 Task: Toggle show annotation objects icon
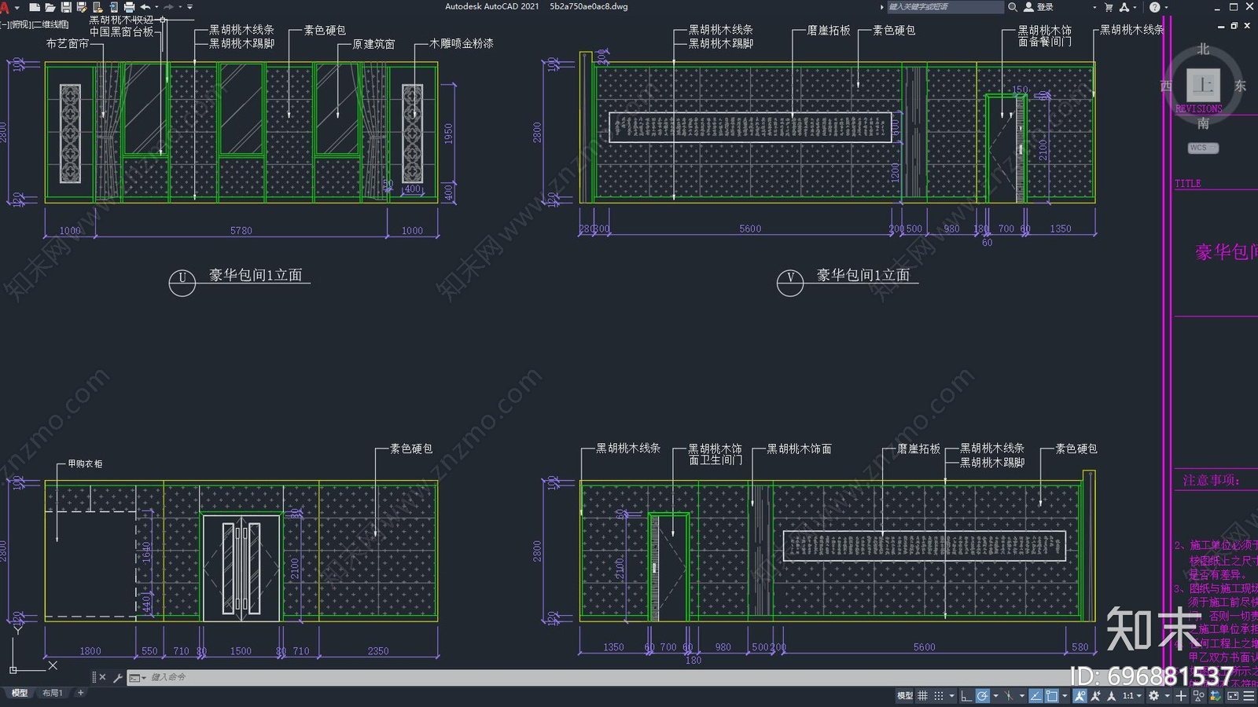point(1080,695)
